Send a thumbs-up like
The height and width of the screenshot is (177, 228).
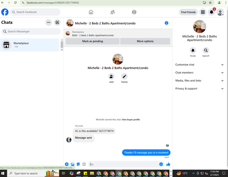(168, 164)
